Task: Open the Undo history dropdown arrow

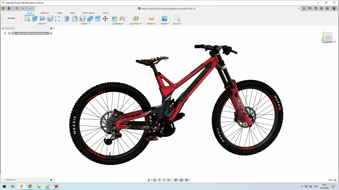Action: (26, 8)
